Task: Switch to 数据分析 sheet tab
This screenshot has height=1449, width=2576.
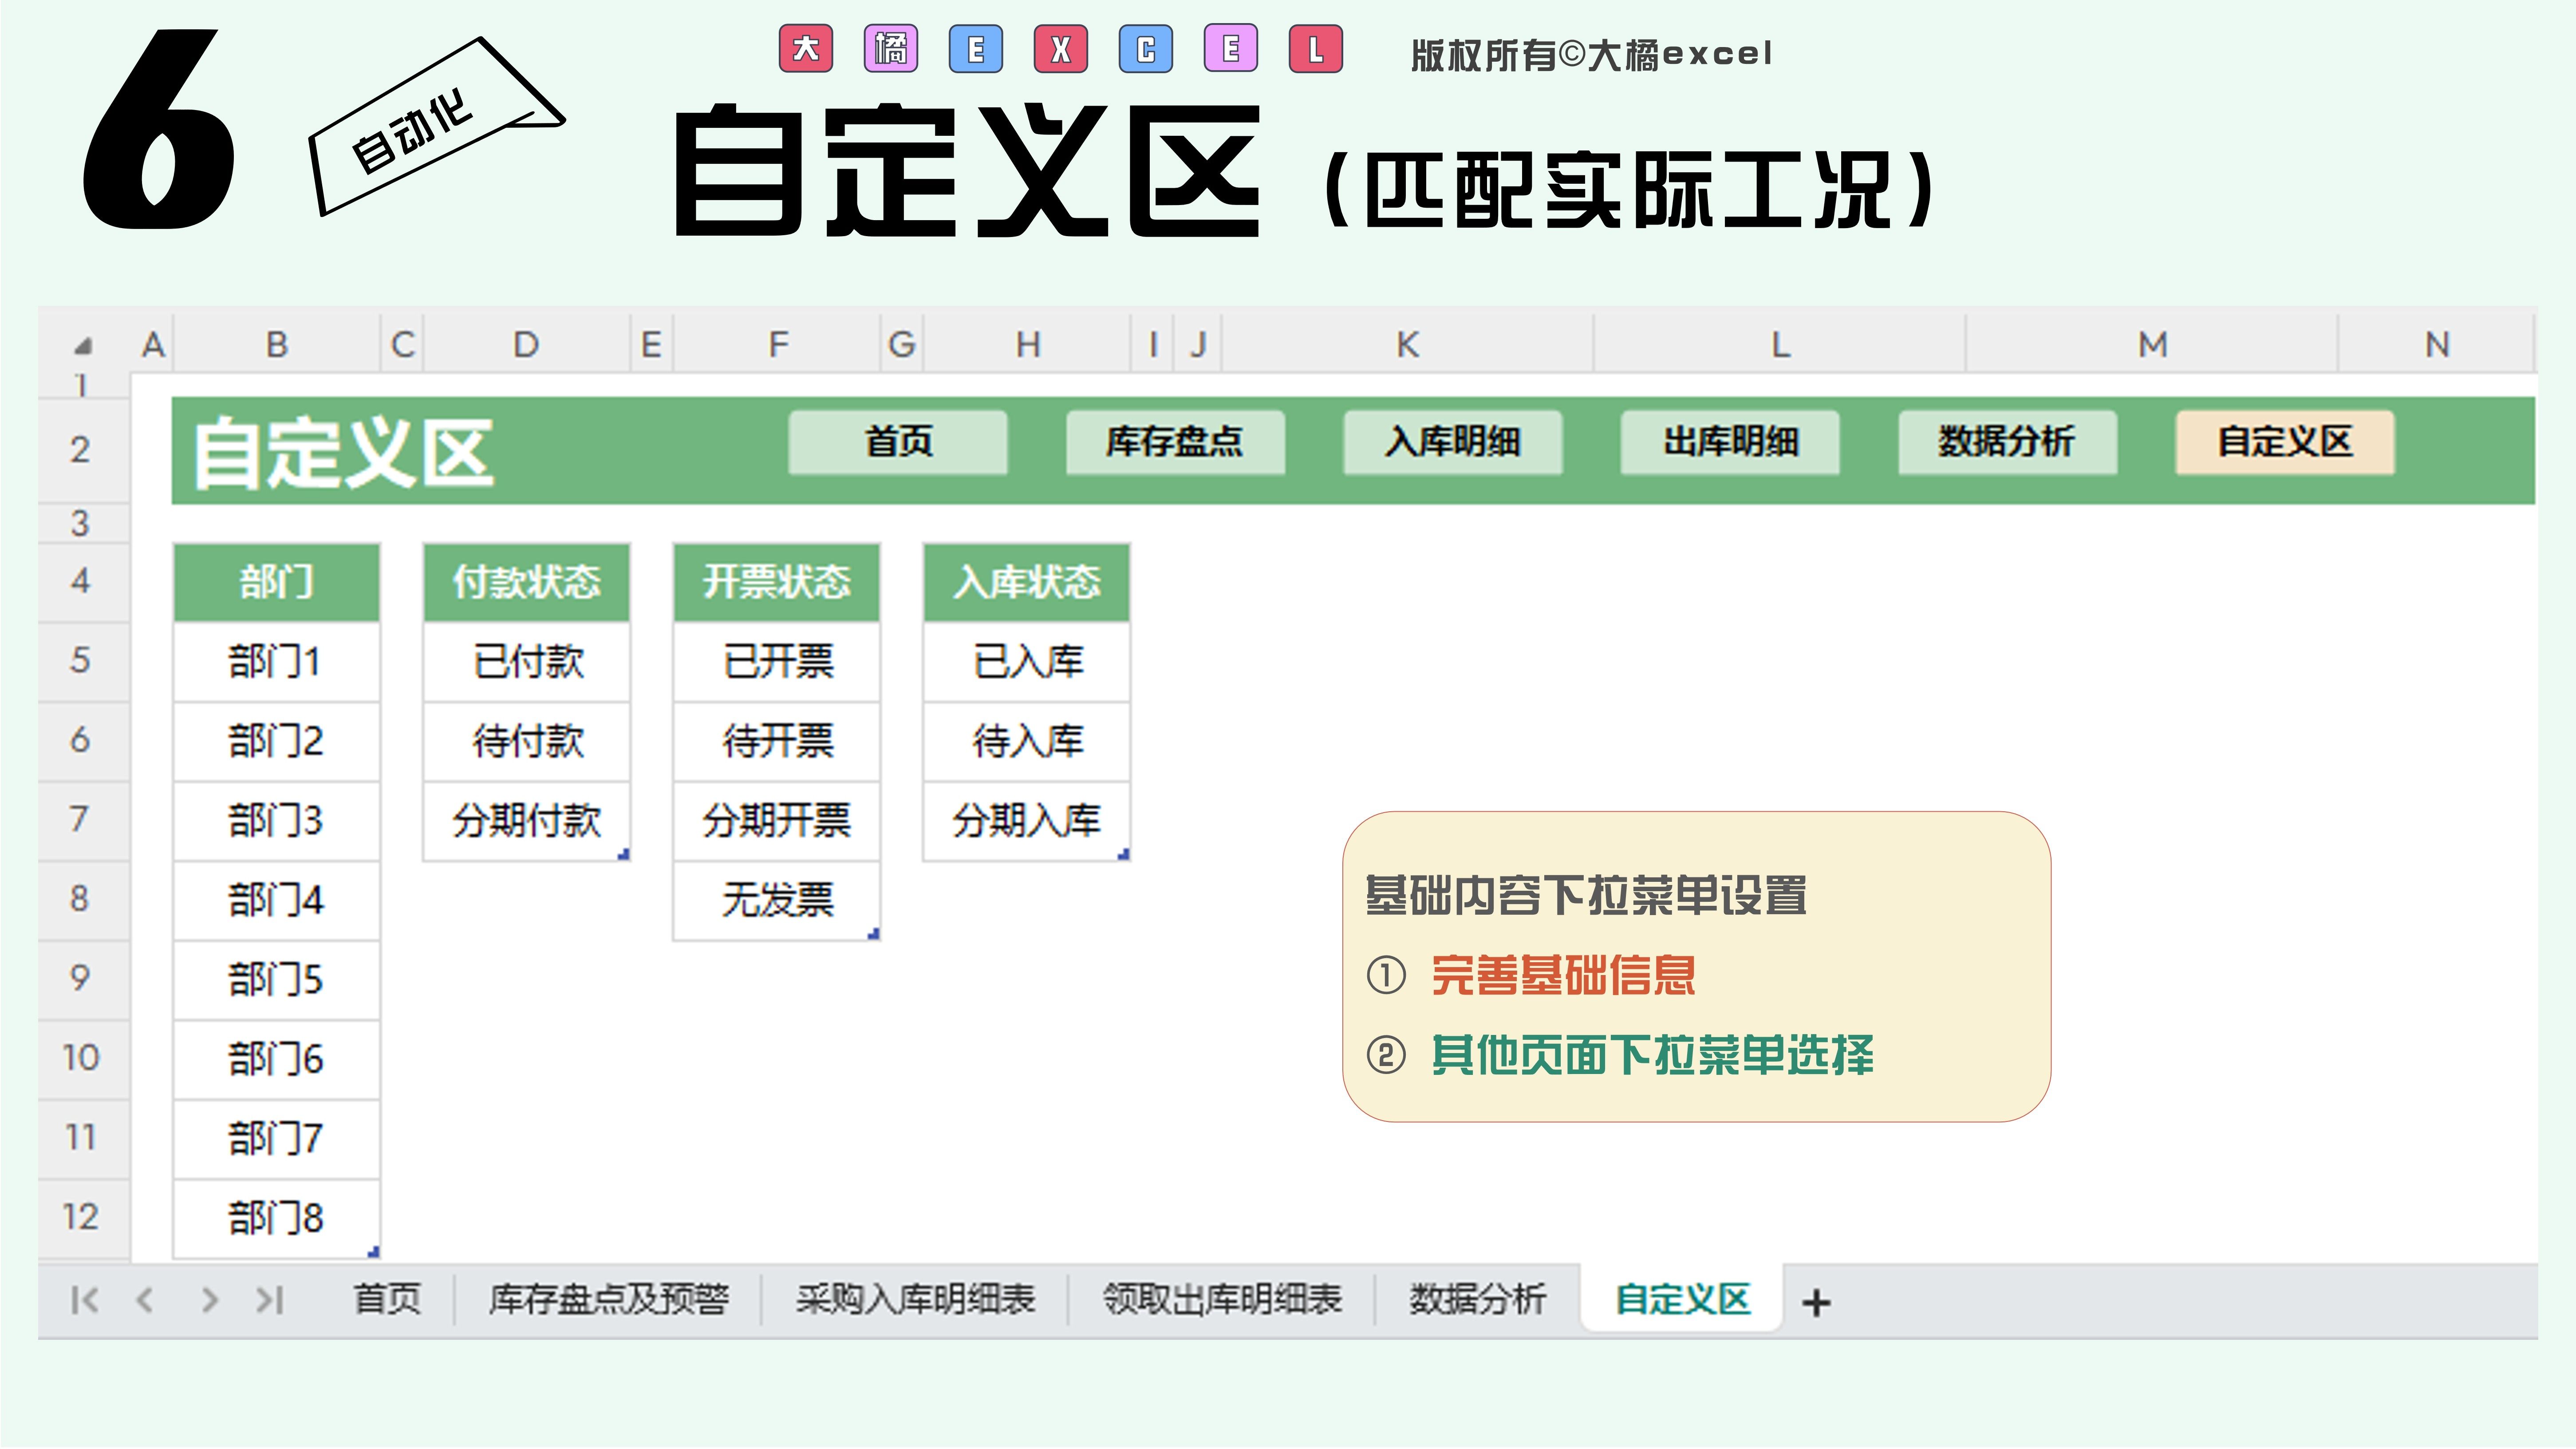Action: [1478, 1299]
